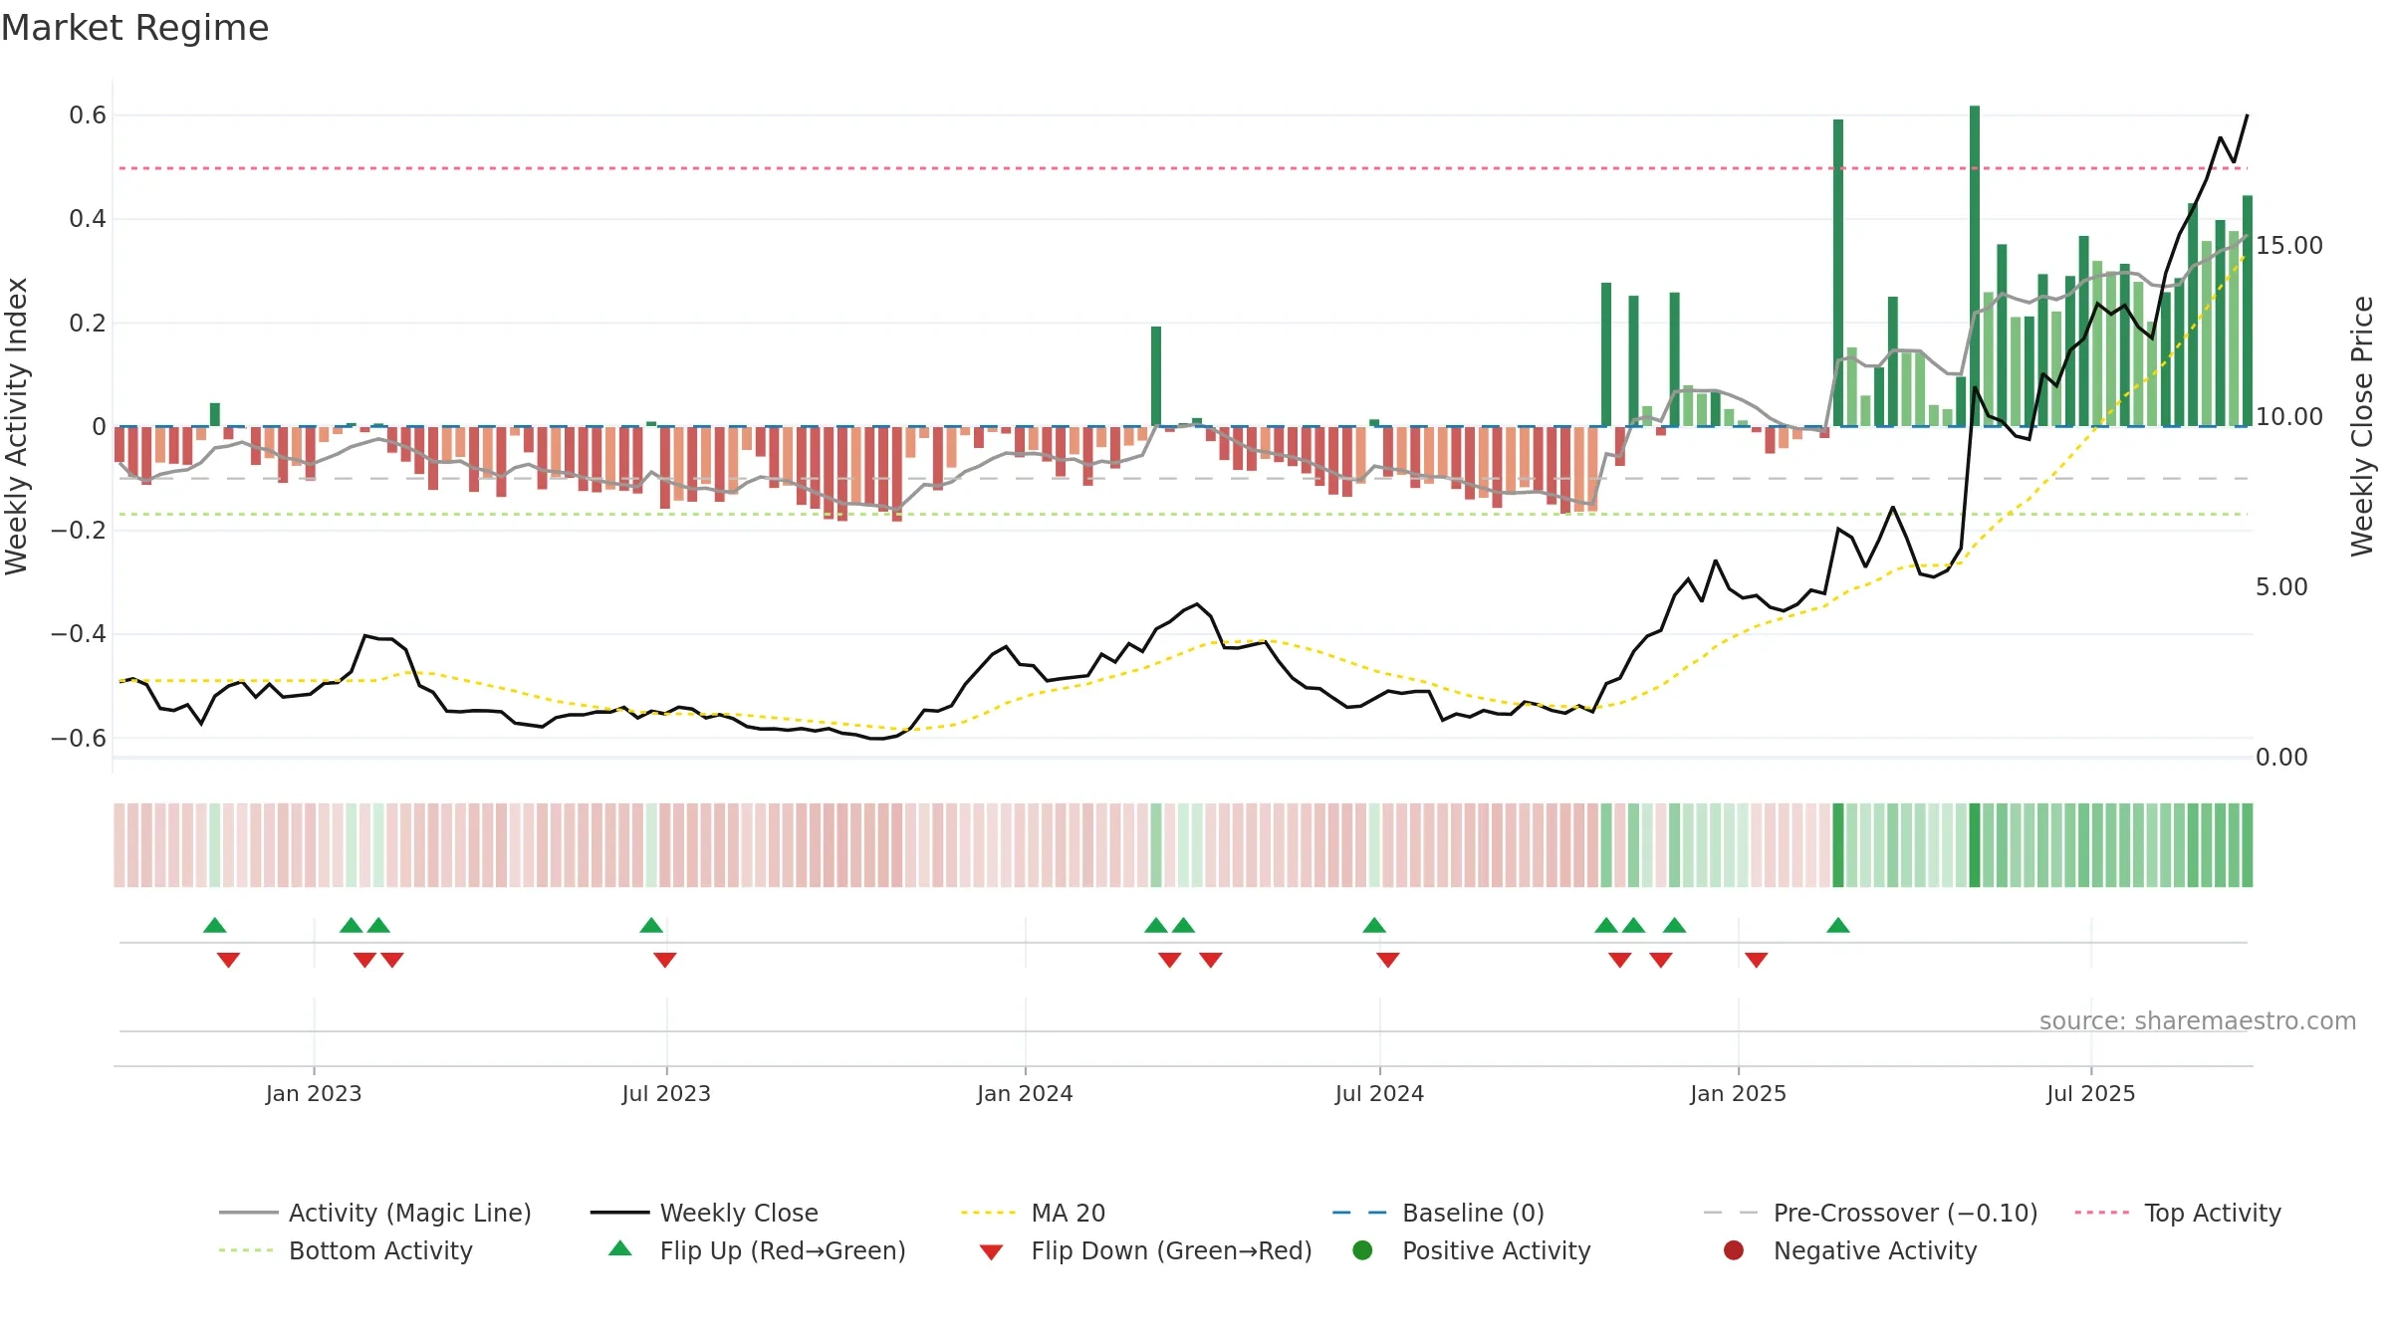Screen dimensions: 2390x1344
Task: Click the 10.00 price tick label
Action: [2288, 416]
